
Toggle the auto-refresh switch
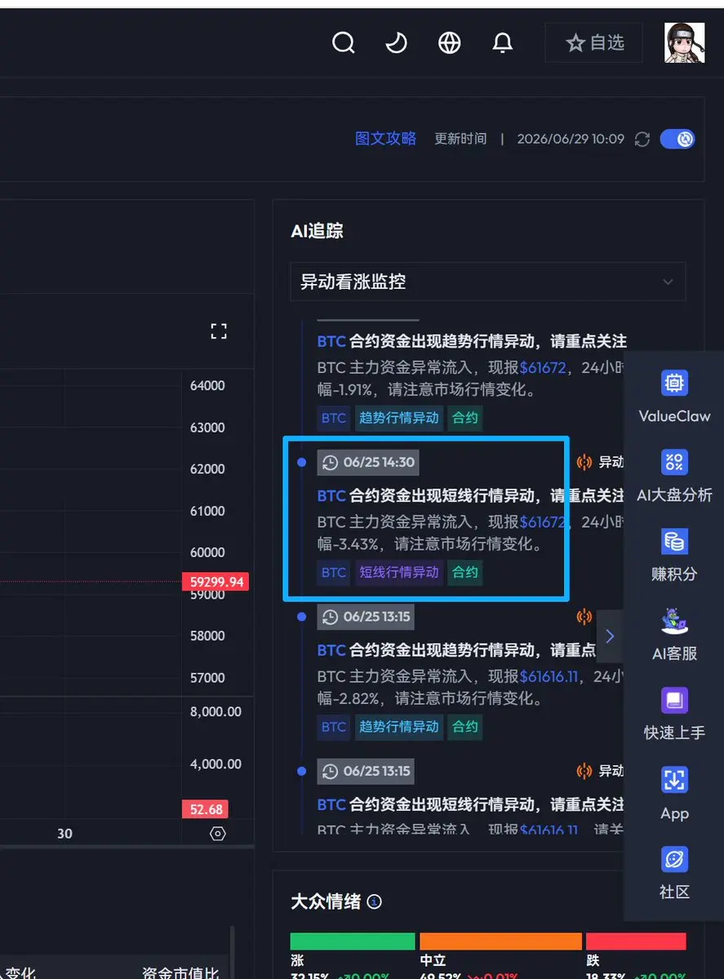677,139
